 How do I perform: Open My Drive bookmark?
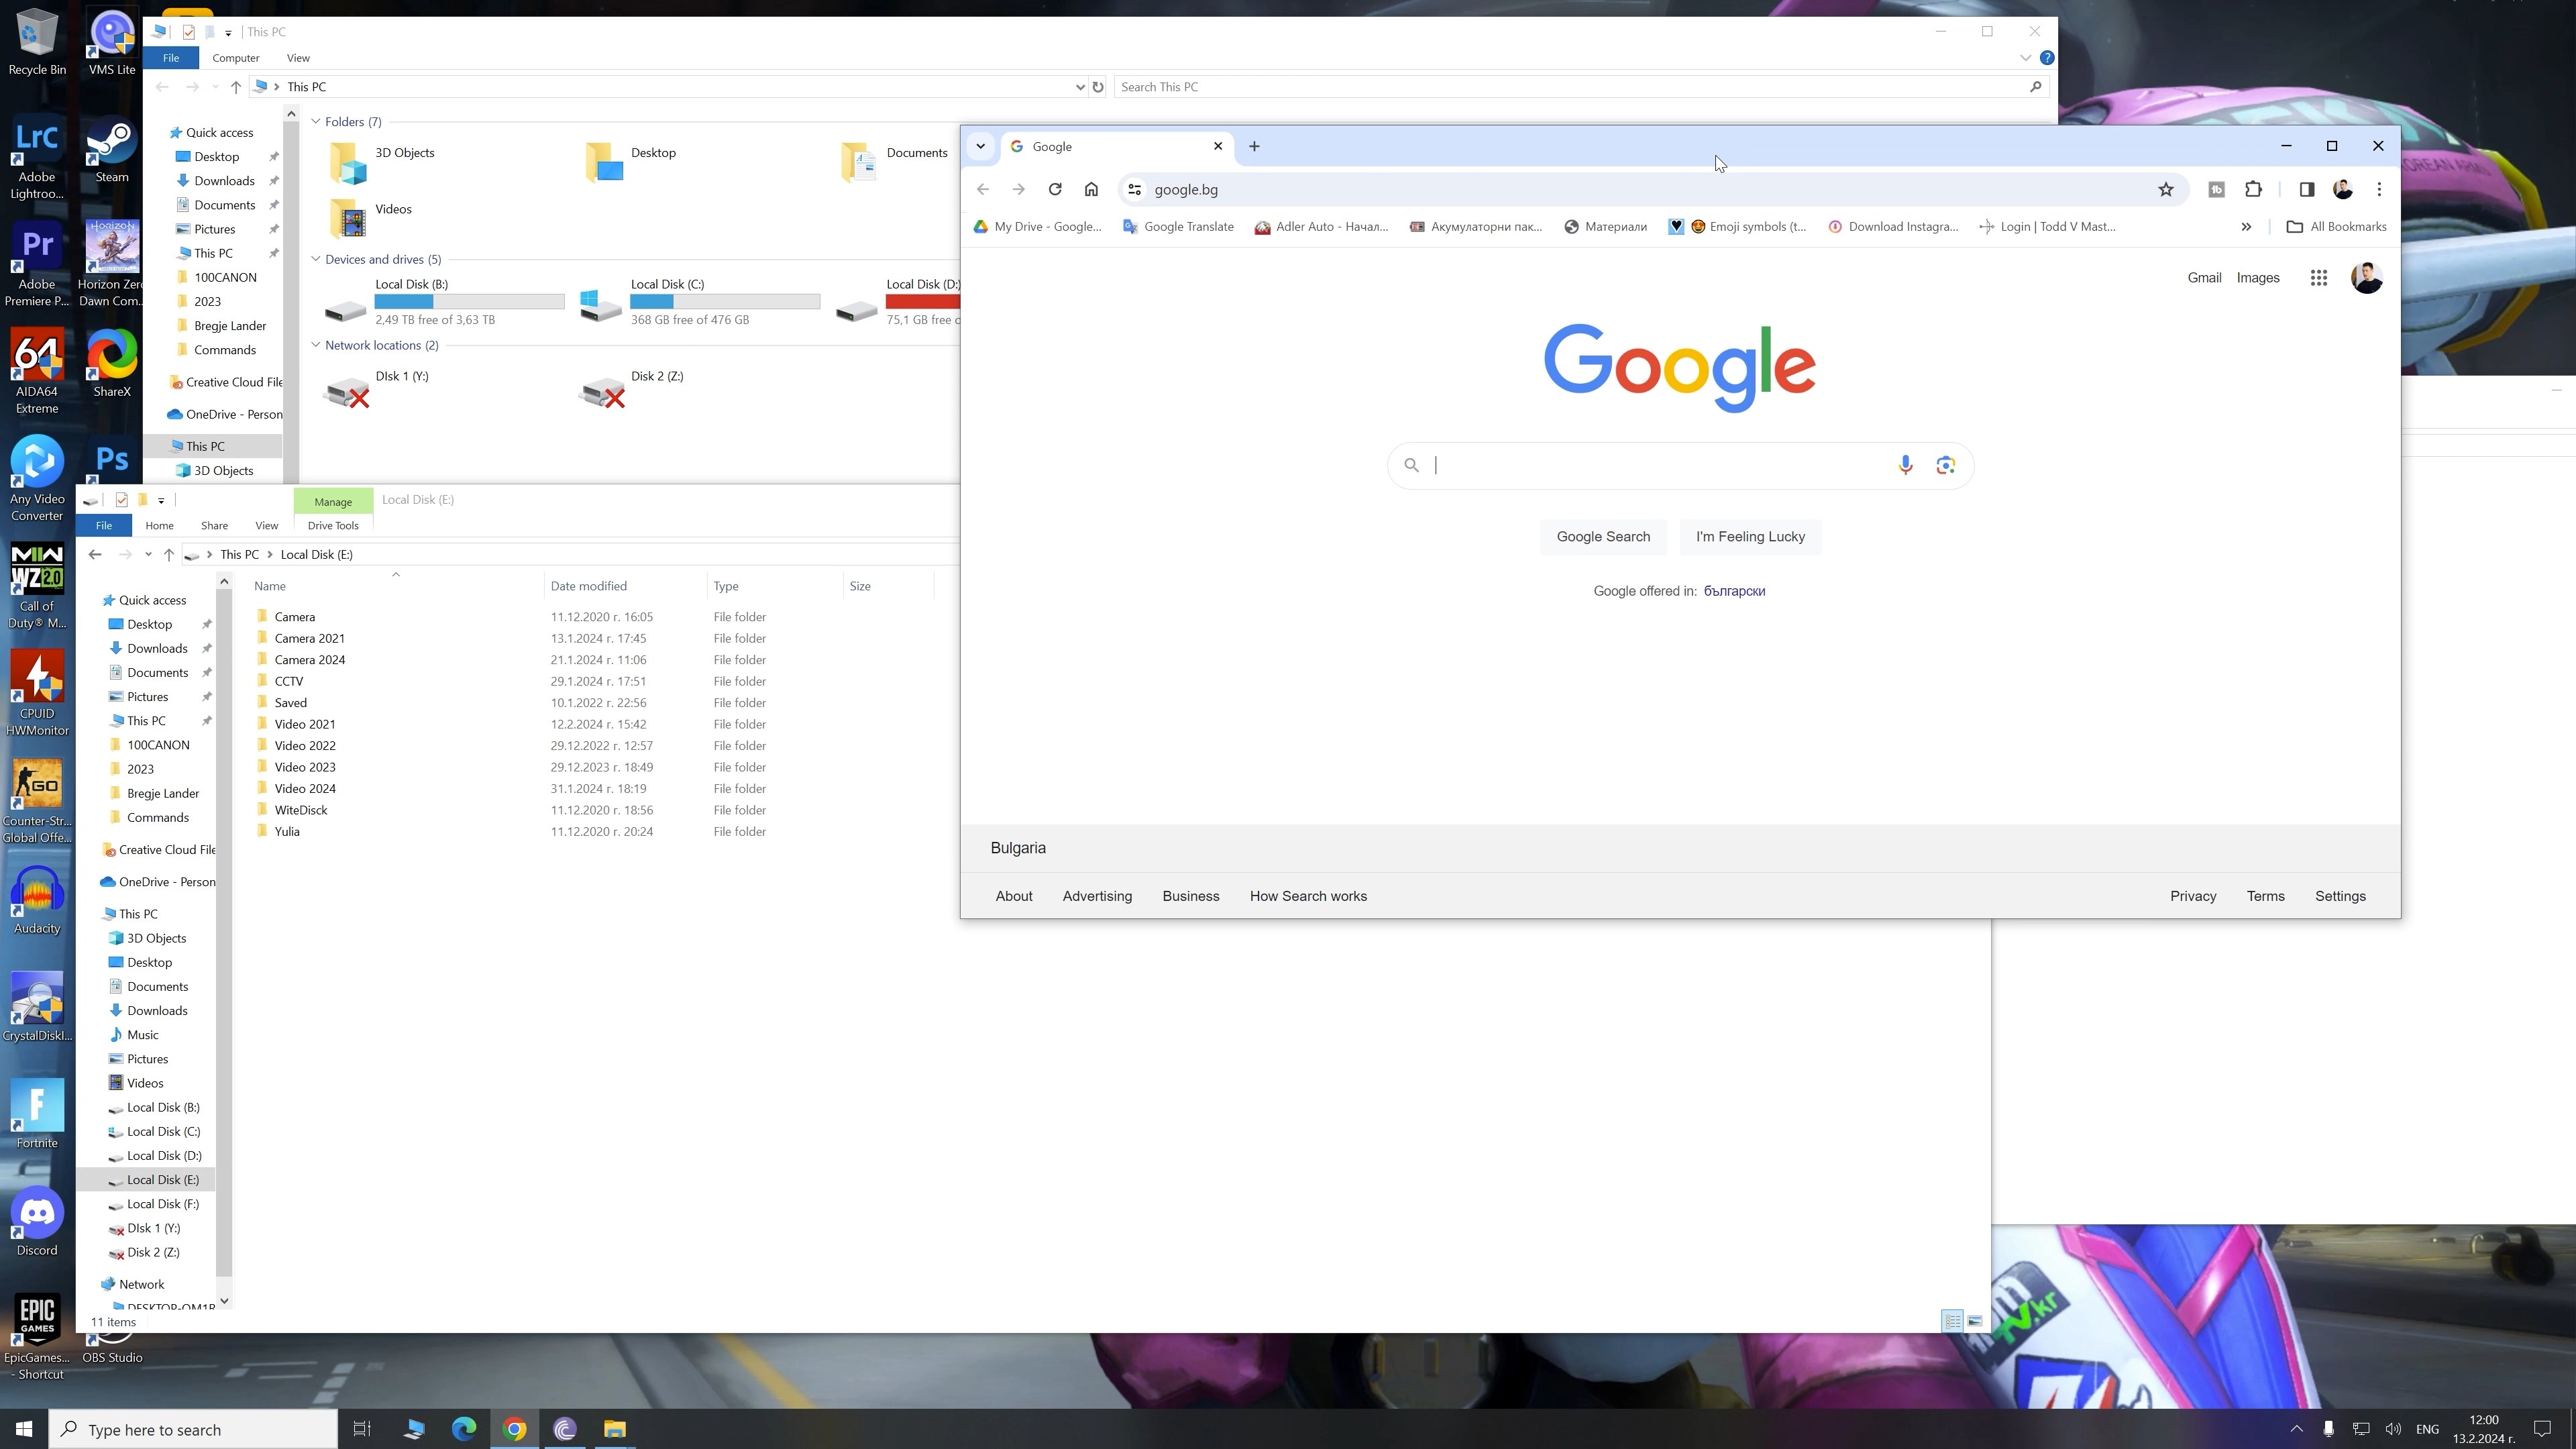tap(1038, 227)
